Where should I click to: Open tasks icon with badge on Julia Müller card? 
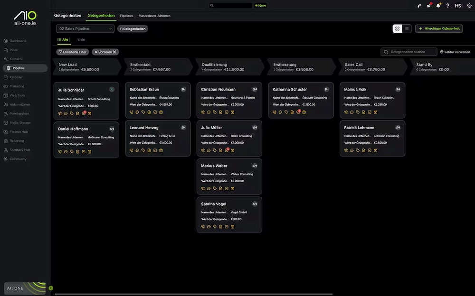[x=227, y=150]
